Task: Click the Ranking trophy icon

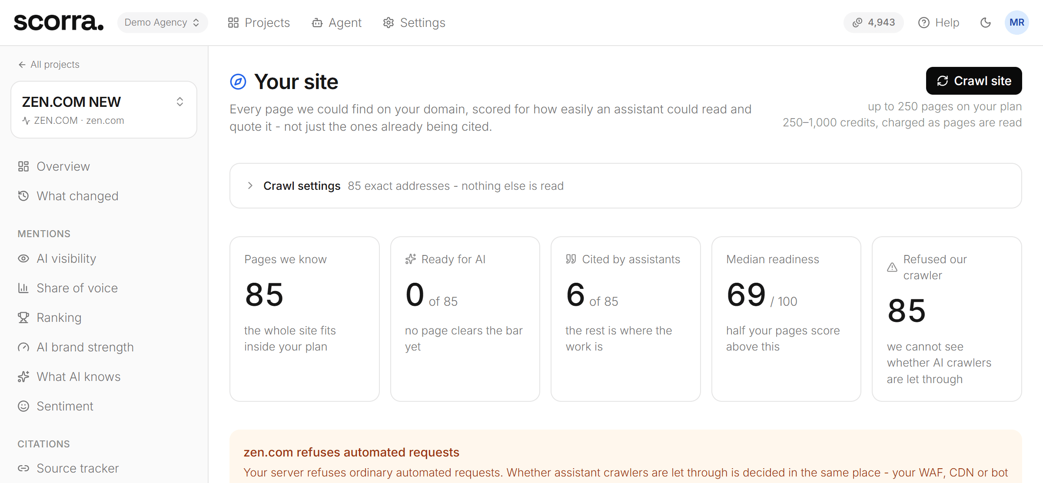Action: 23,318
